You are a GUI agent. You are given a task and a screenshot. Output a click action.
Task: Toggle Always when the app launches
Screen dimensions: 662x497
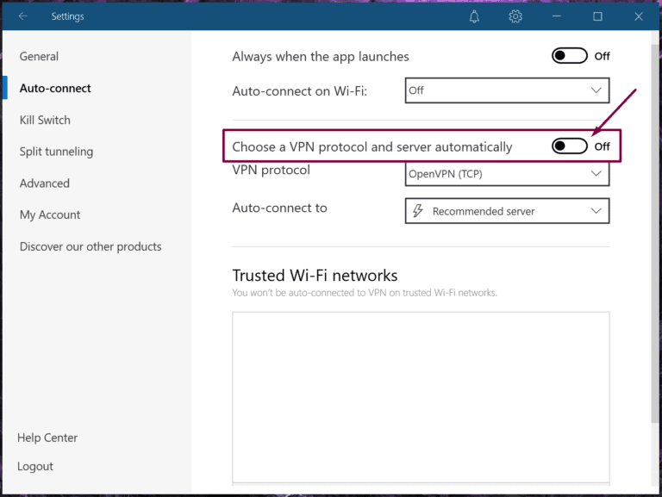pyautogui.click(x=570, y=56)
